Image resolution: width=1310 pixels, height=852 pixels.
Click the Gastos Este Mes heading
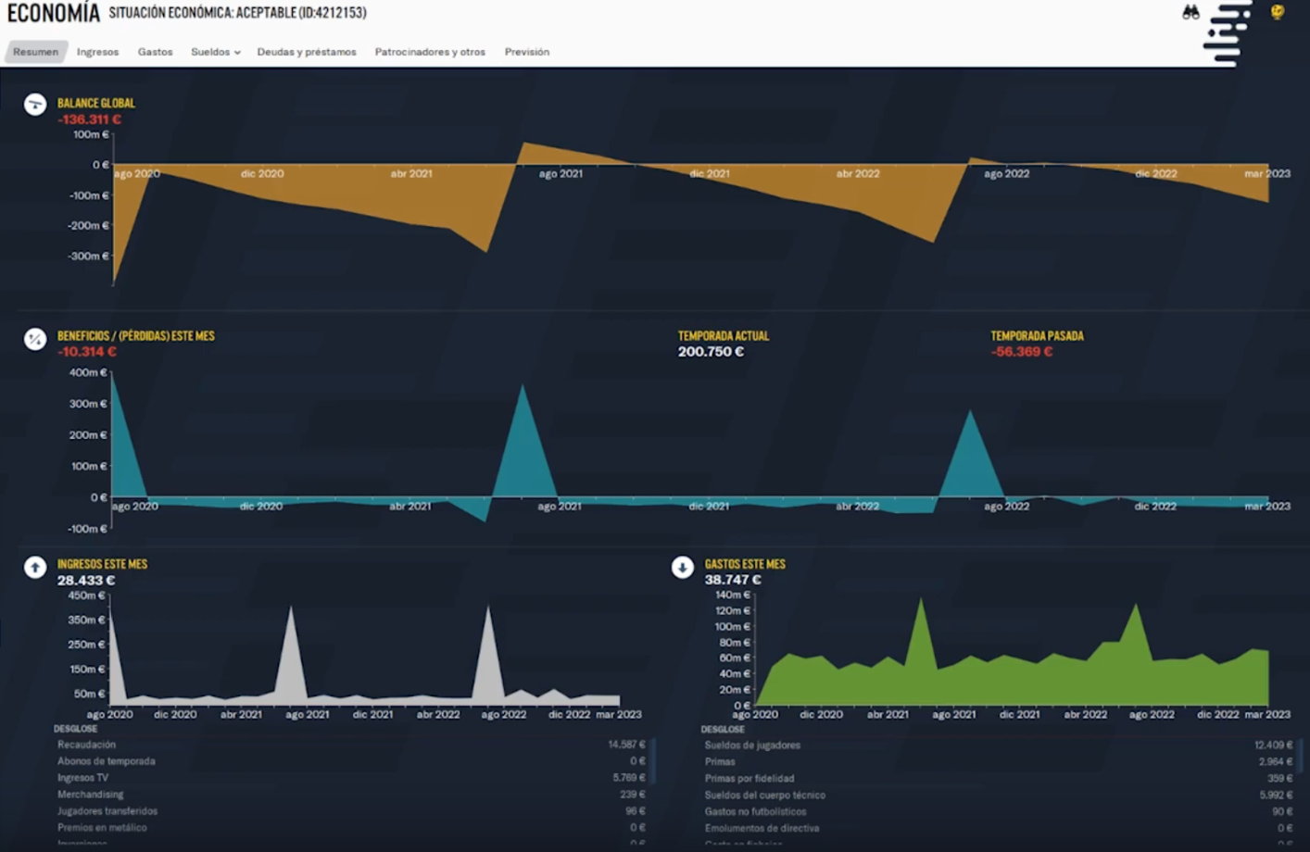(745, 564)
